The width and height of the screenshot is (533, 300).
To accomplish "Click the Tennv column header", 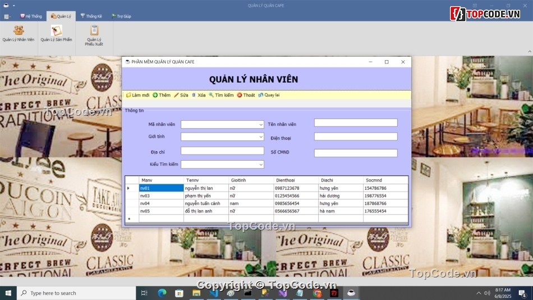I will (206, 180).
